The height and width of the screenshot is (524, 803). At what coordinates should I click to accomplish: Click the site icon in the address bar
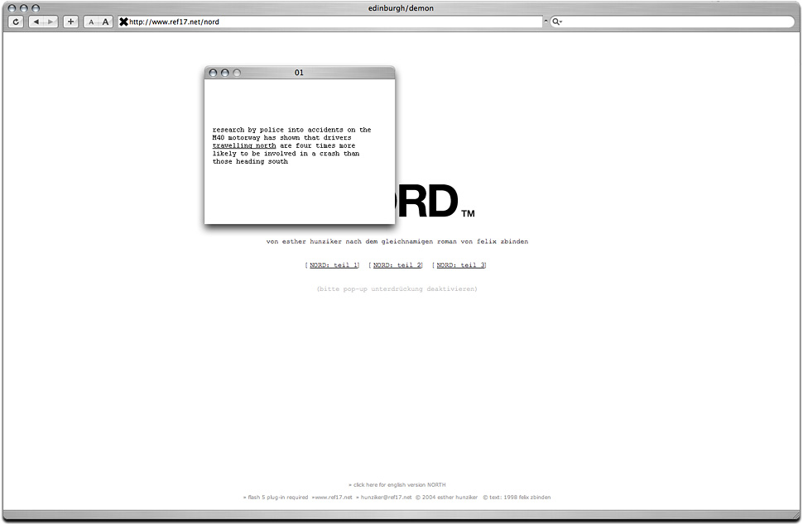[124, 21]
